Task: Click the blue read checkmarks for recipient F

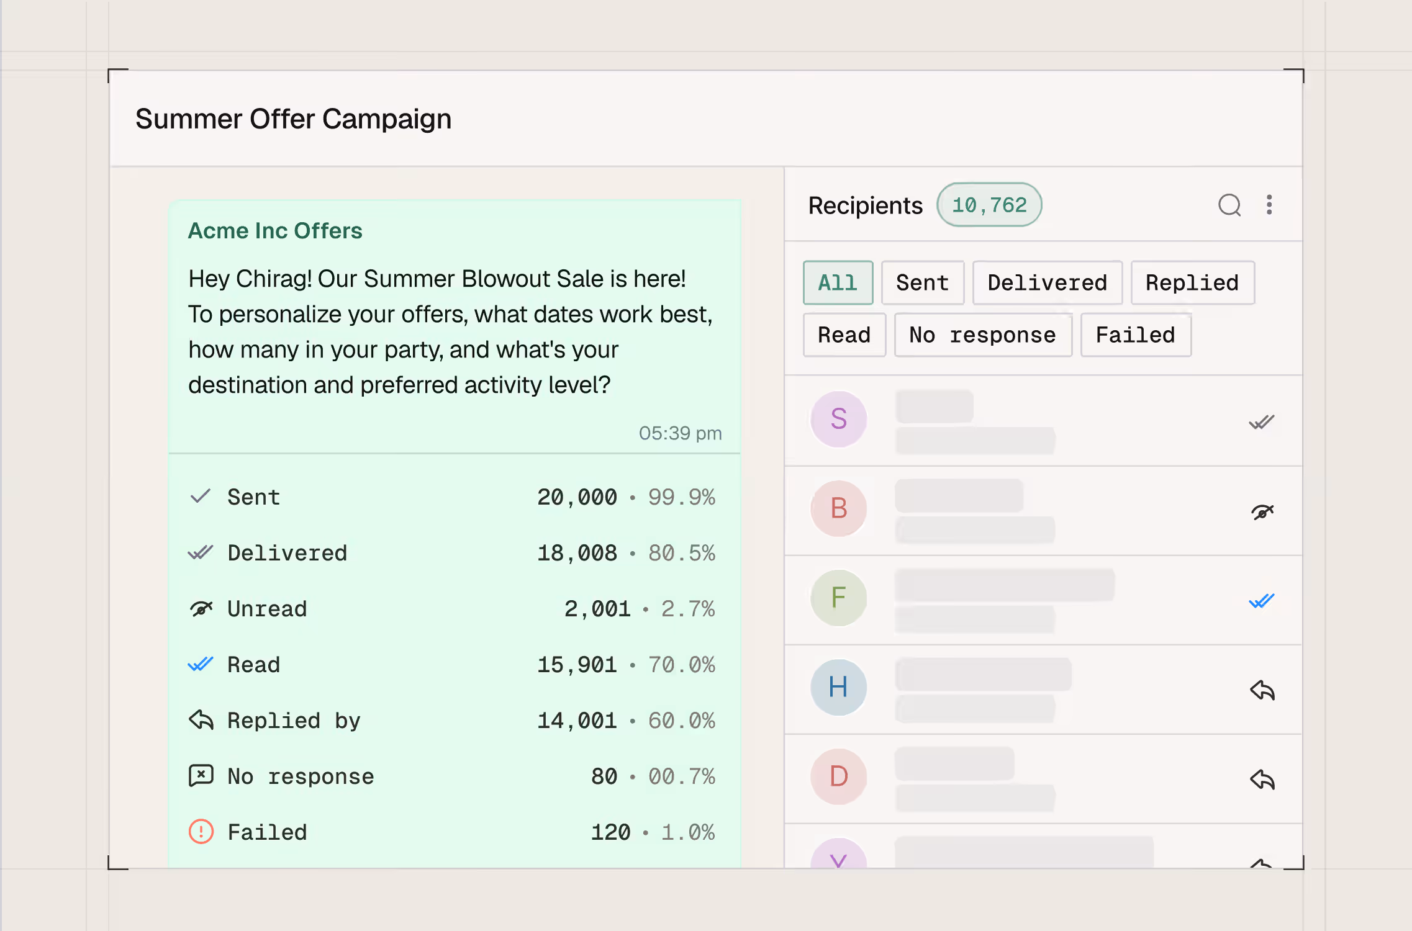Action: tap(1261, 601)
